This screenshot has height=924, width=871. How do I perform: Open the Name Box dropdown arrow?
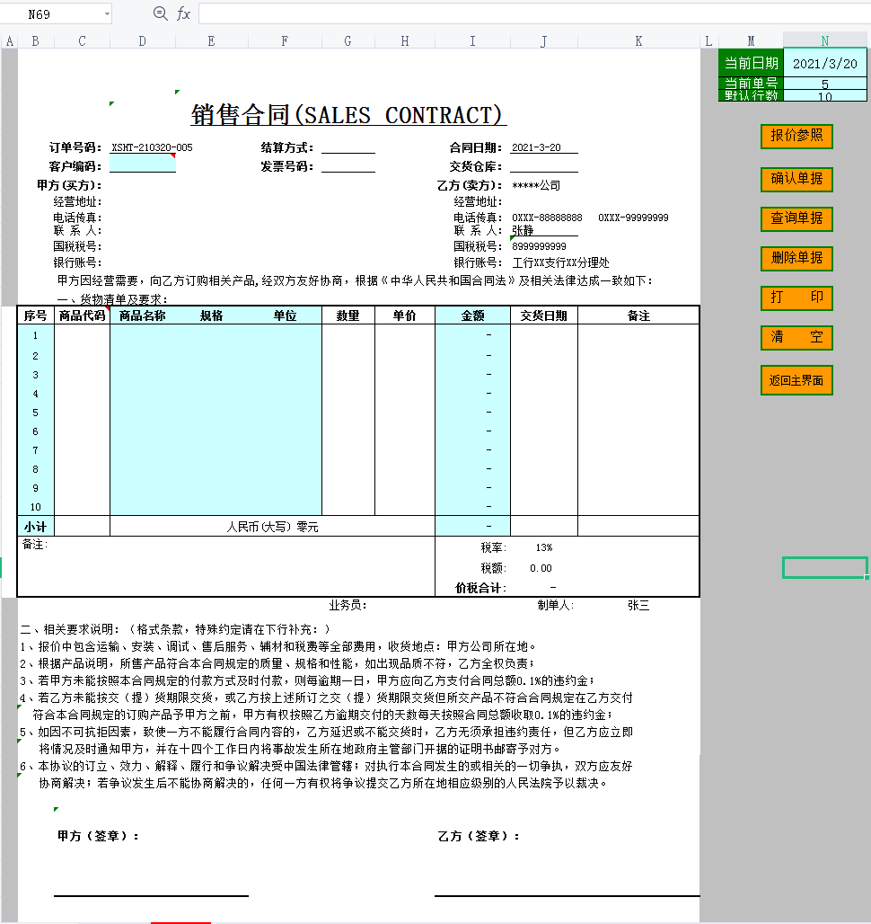tap(107, 13)
